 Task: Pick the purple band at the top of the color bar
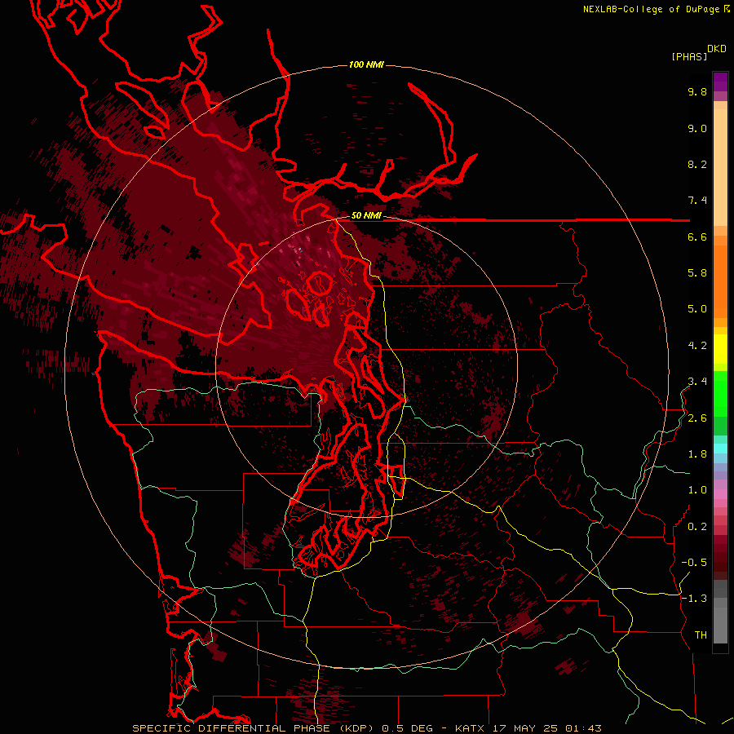[x=720, y=82]
